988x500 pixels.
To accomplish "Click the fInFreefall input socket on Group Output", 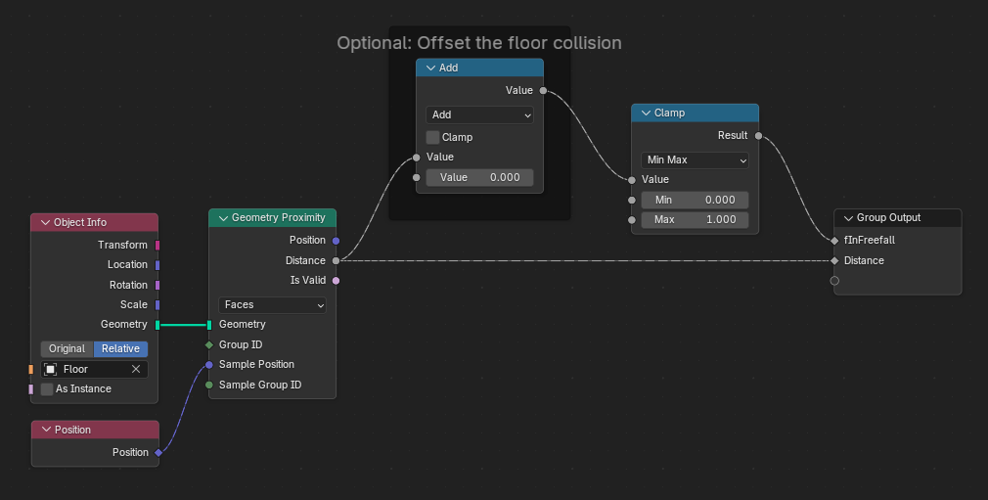I will pyautogui.click(x=834, y=240).
